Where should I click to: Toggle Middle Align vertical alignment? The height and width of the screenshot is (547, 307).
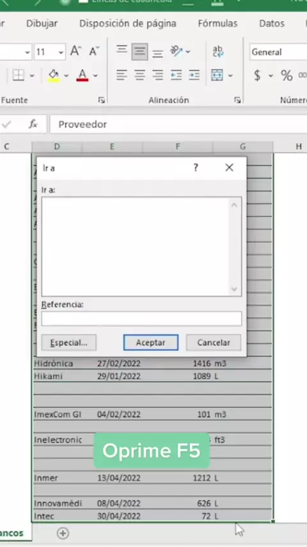pyautogui.click(x=139, y=52)
